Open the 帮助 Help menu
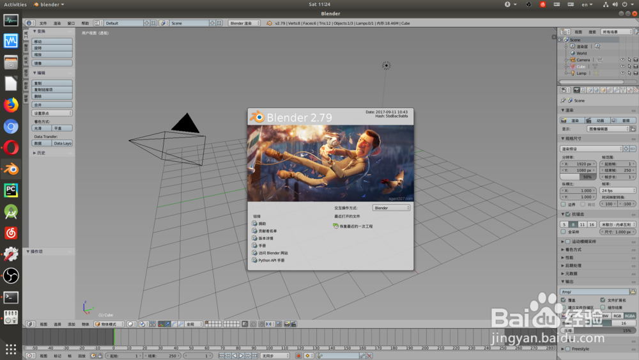Screen dimensions: 639x360 85,23
